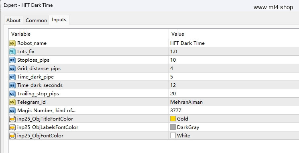Select the Time_dark_pipe variable label
The image size is (299, 153).
pyautogui.click(x=35, y=77)
